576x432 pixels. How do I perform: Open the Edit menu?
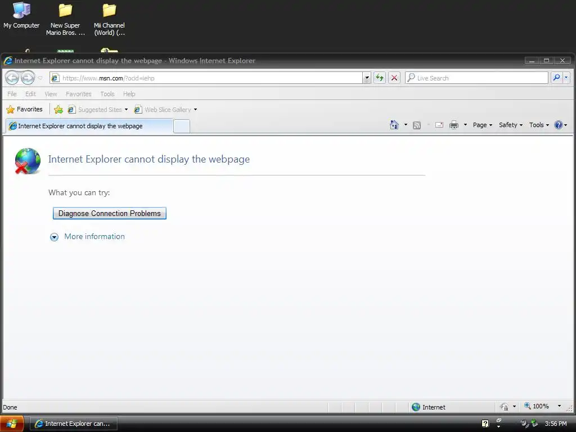[30, 94]
